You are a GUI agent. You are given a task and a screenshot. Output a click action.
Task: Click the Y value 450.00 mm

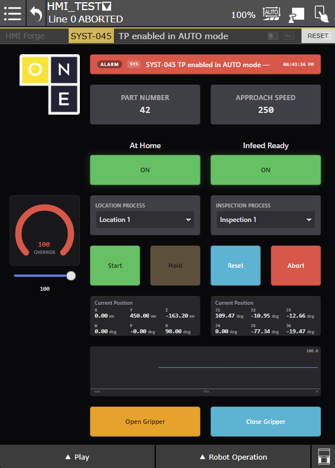[143, 316]
